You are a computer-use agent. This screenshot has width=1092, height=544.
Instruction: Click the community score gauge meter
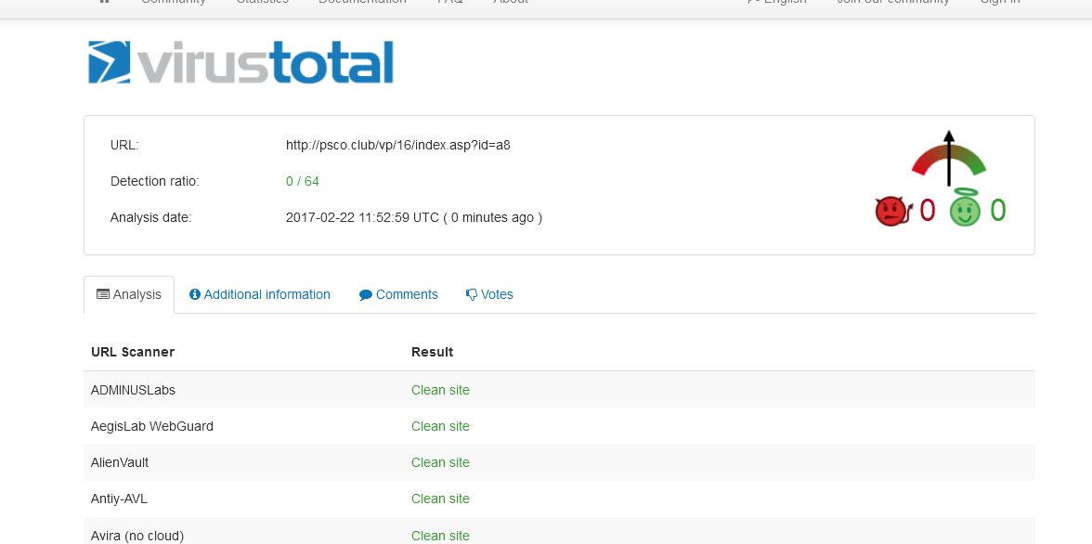[948, 160]
